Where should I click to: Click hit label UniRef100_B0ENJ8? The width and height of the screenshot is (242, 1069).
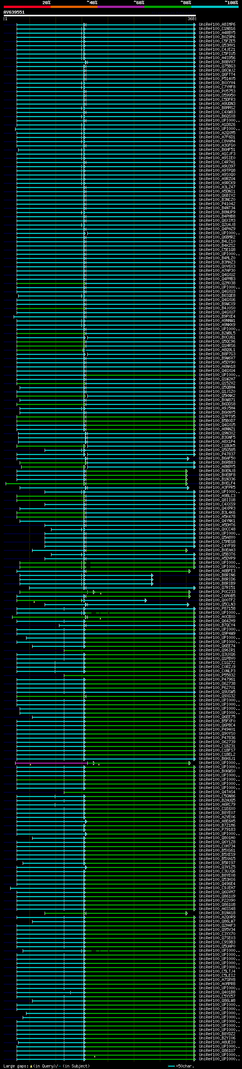point(217,471)
